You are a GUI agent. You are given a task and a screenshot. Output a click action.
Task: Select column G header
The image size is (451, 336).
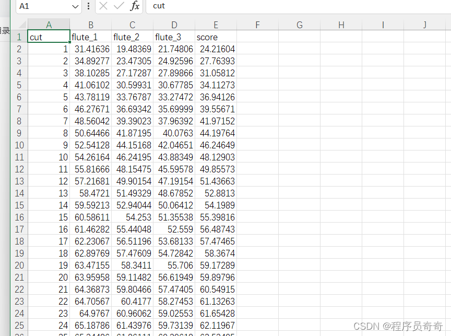click(299, 25)
